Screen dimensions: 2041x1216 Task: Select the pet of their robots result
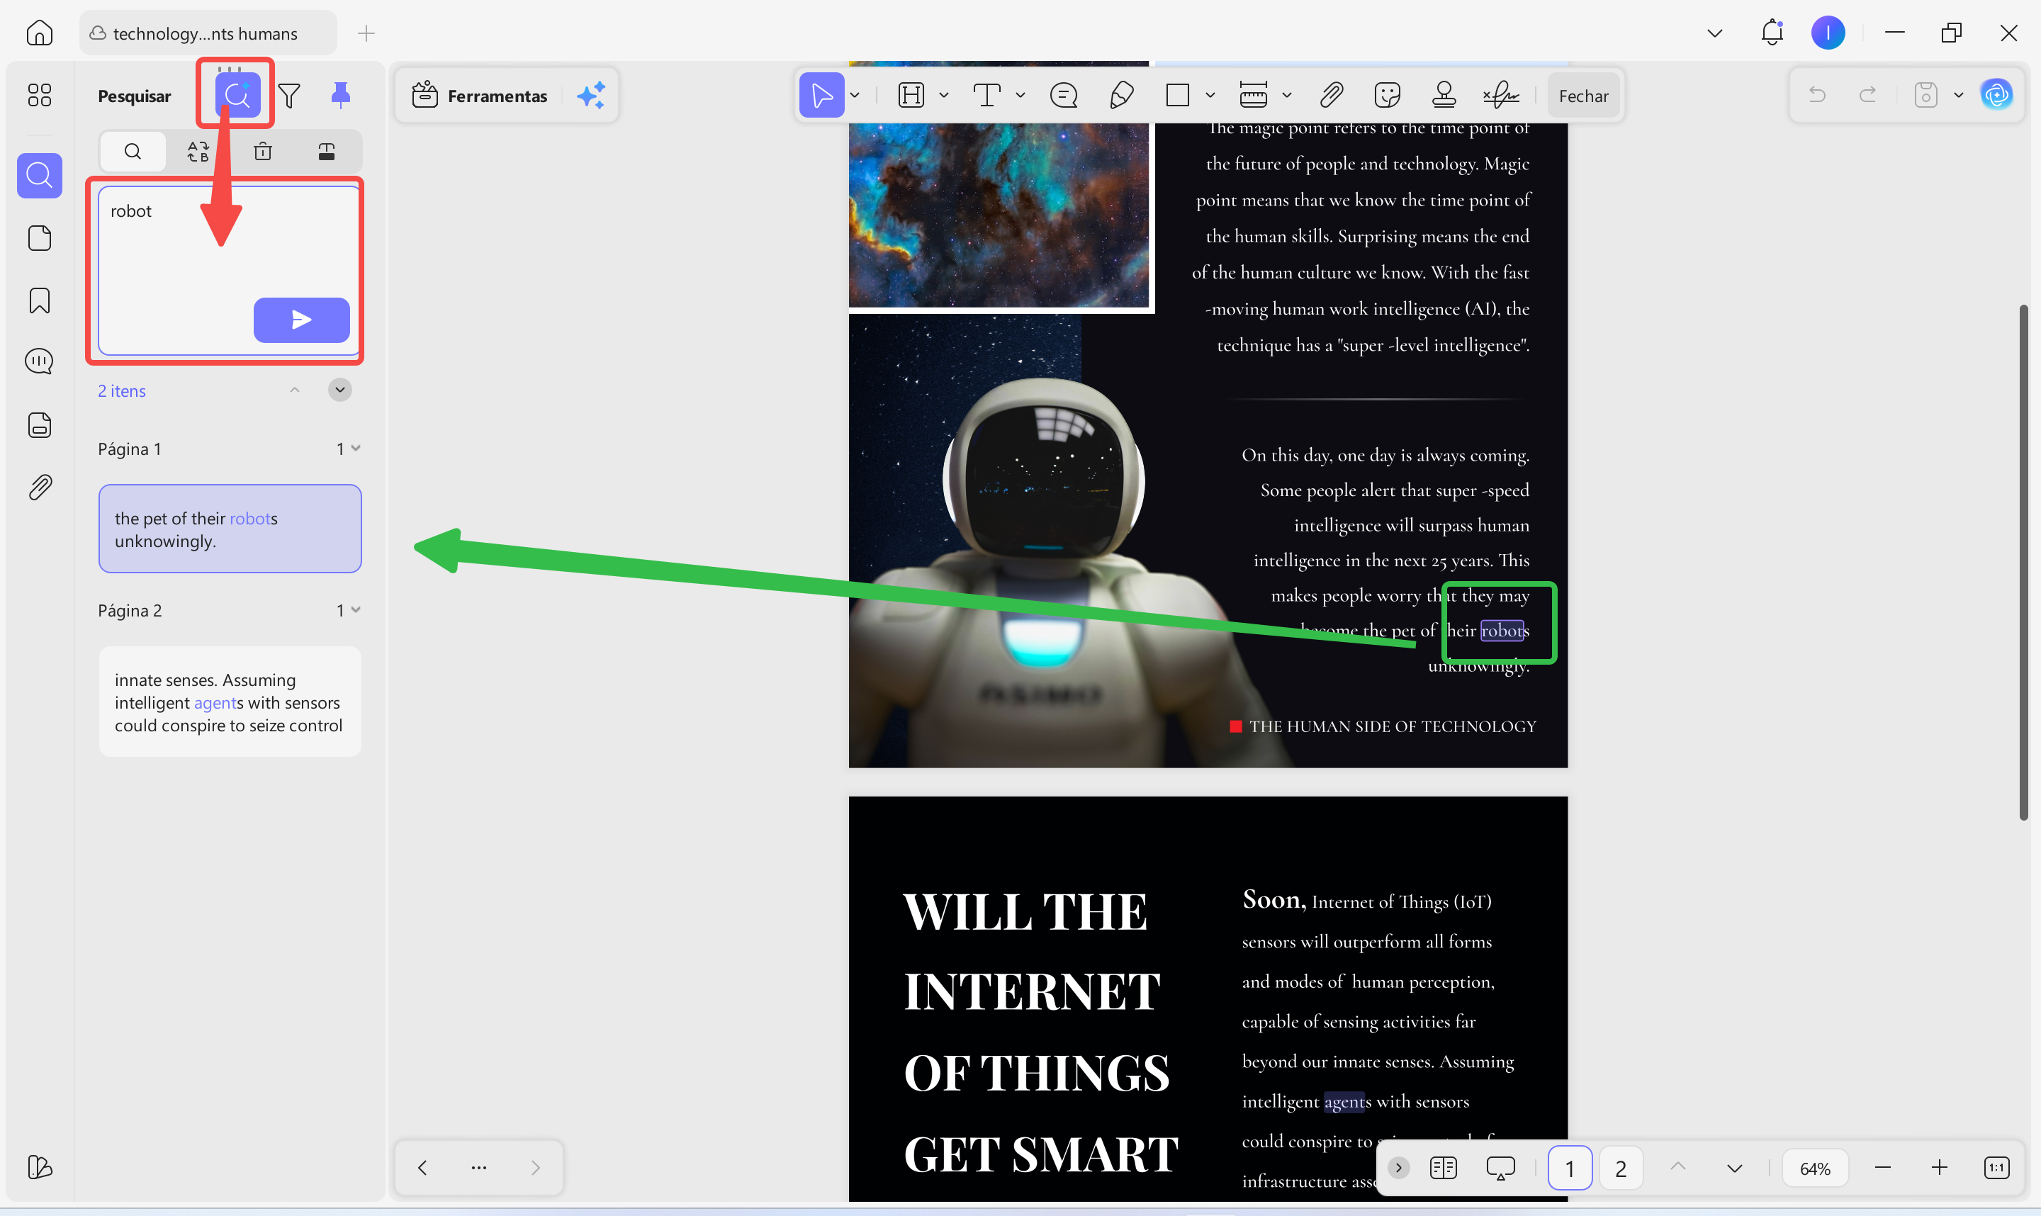[x=230, y=529]
